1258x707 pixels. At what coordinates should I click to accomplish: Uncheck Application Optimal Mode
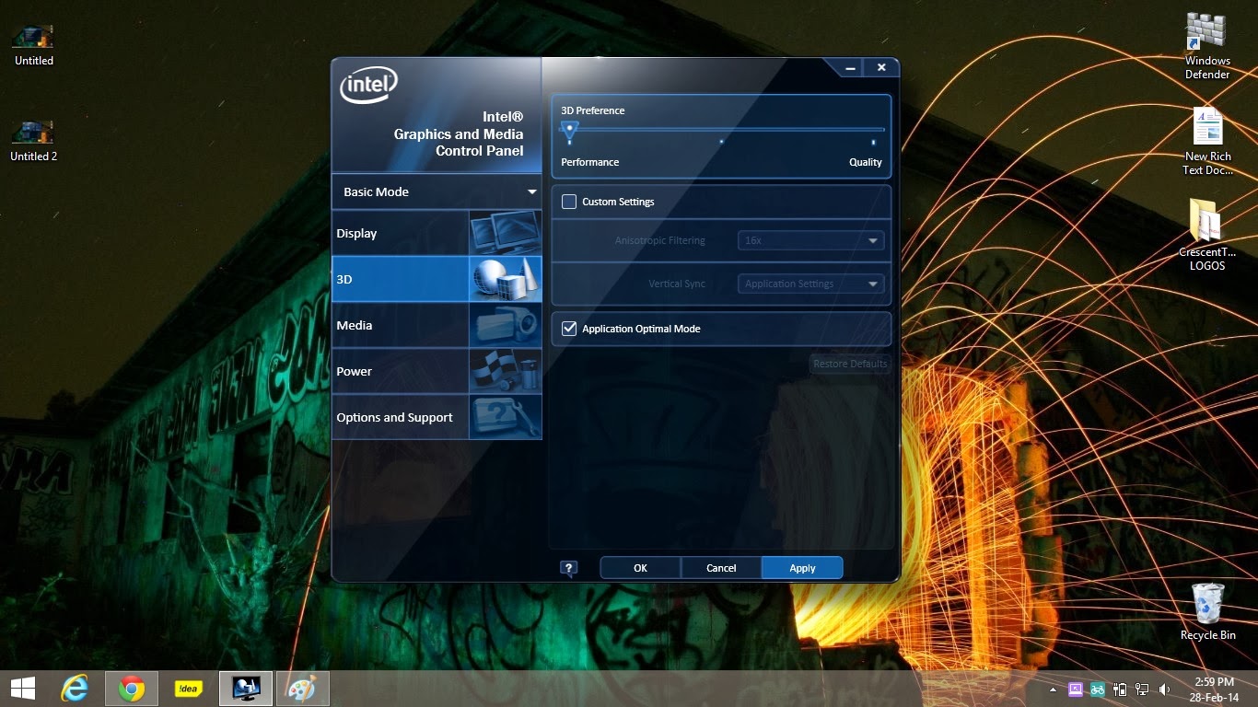pos(568,328)
